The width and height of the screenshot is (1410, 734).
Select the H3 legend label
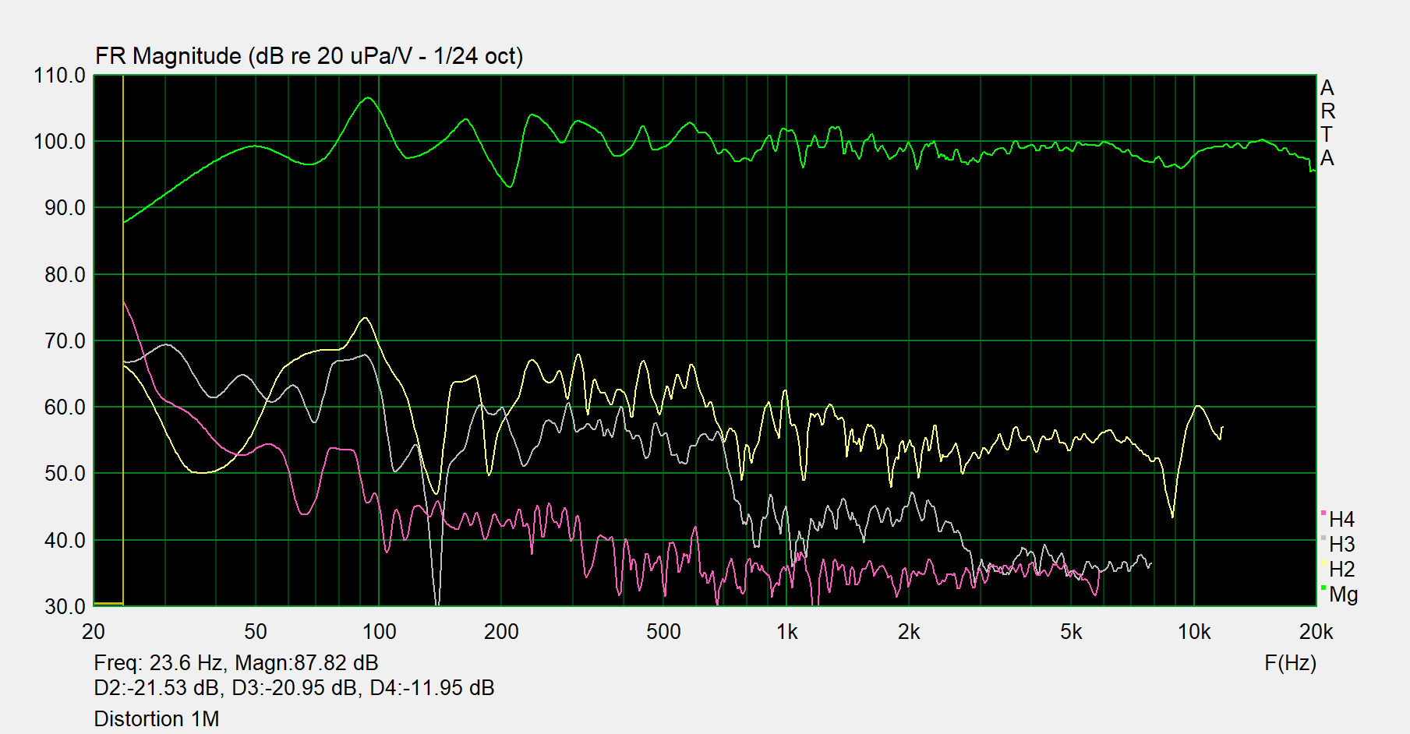pyautogui.click(x=1342, y=545)
